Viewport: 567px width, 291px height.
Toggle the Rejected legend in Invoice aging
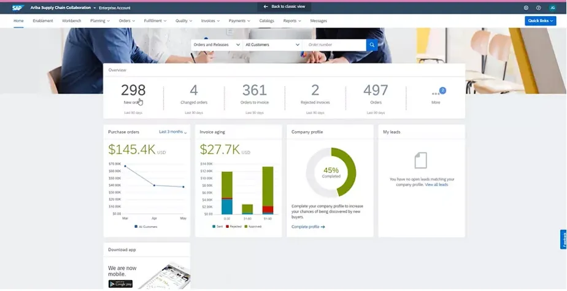point(234,226)
